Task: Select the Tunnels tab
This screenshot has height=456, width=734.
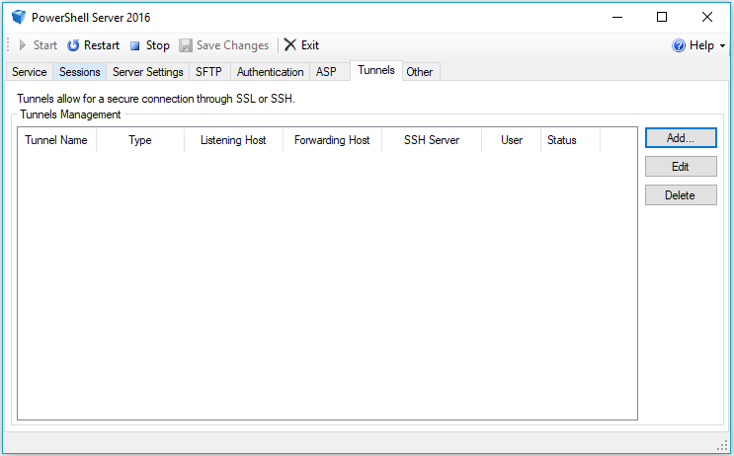Action: tap(376, 70)
